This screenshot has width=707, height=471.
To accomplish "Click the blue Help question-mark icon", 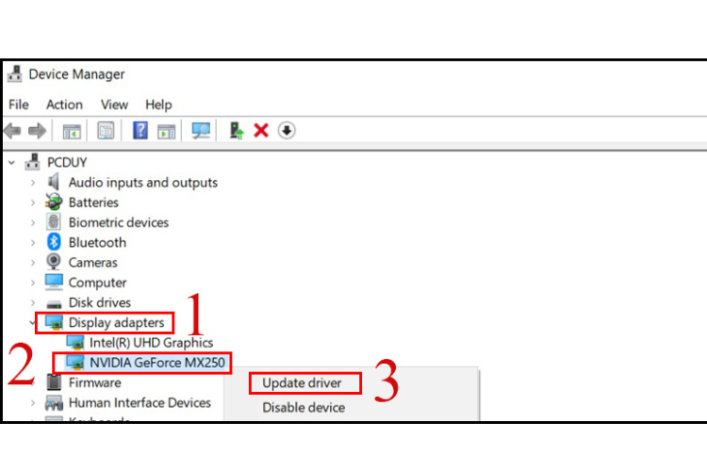I will (x=140, y=131).
